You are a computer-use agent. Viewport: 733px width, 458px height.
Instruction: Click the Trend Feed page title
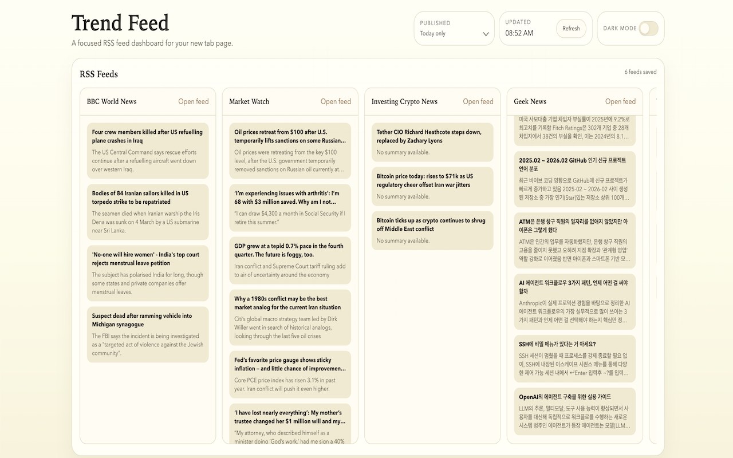pos(120,23)
